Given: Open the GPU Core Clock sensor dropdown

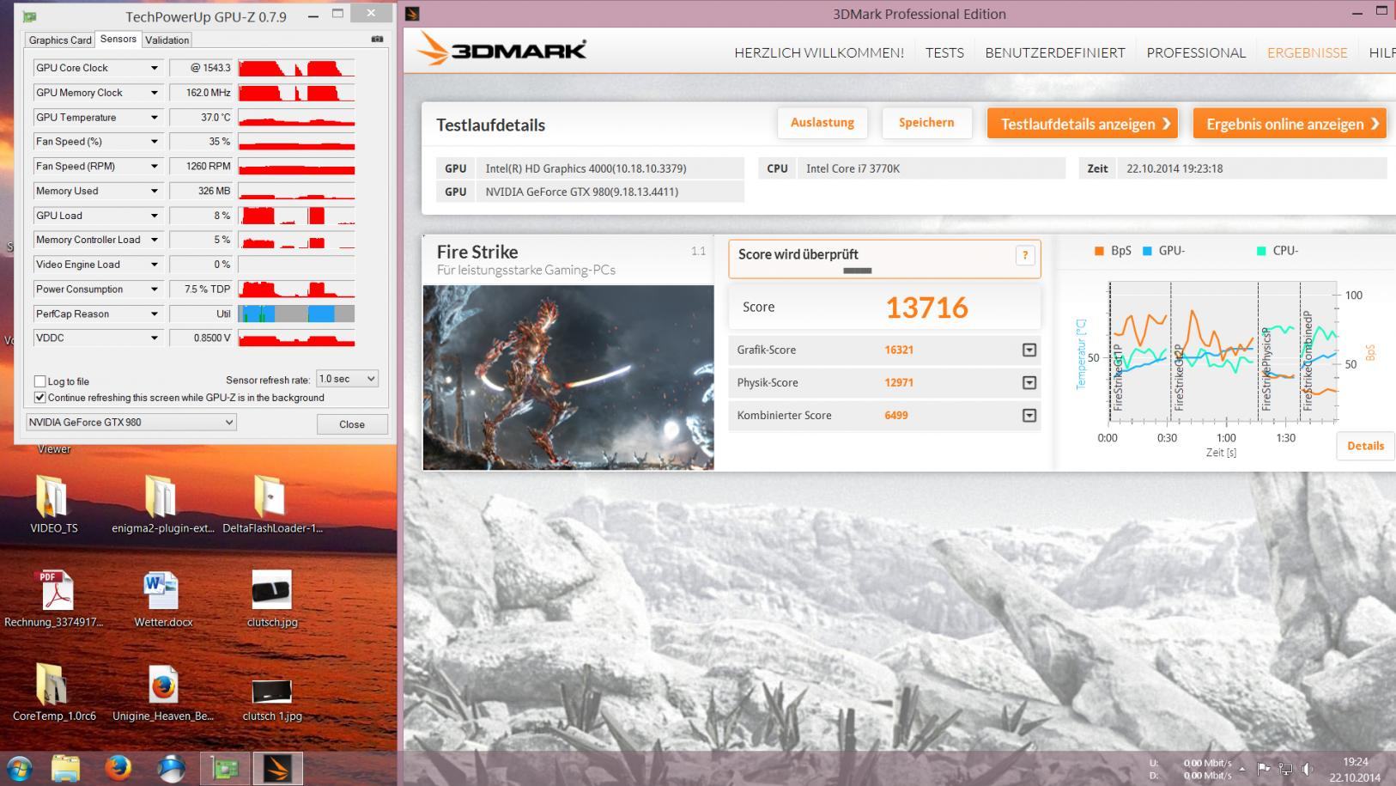Looking at the screenshot, I should 155,68.
